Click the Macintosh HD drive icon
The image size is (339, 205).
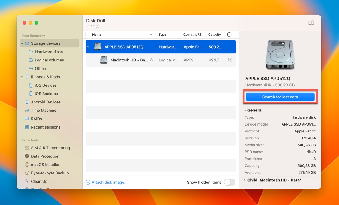(104, 60)
